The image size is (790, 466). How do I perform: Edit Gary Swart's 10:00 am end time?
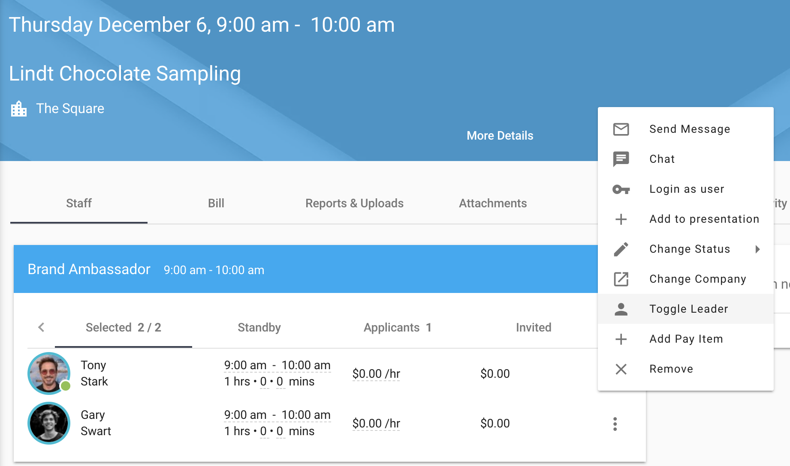coord(306,415)
